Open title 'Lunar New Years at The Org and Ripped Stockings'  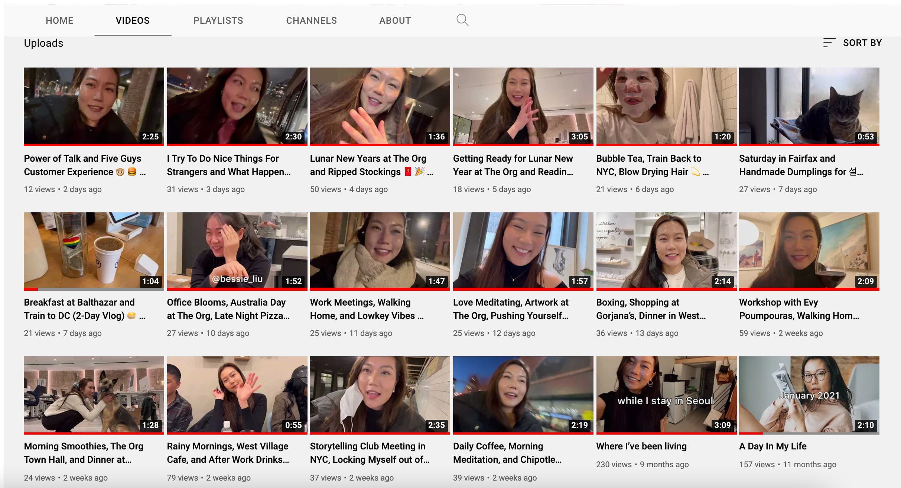click(x=371, y=165)
